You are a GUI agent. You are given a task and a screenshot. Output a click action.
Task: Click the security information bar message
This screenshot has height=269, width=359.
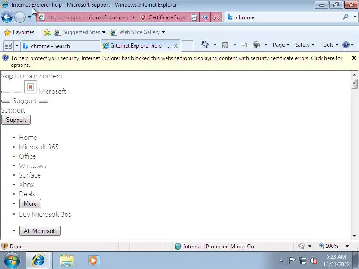176,61
